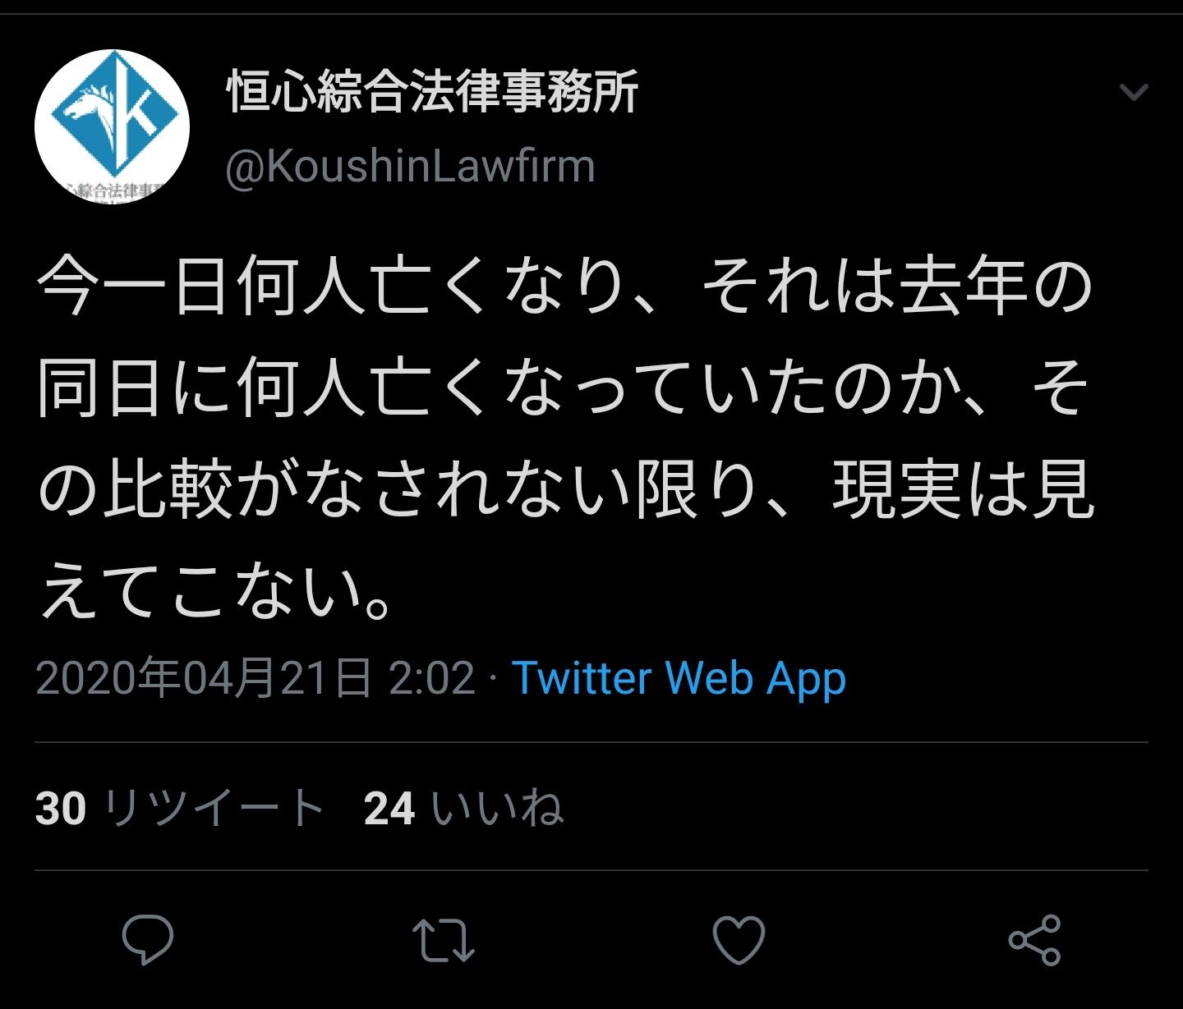Click the 2:02 time text
This screenshot has width=1183, height=1009.
tap(432, 679)
